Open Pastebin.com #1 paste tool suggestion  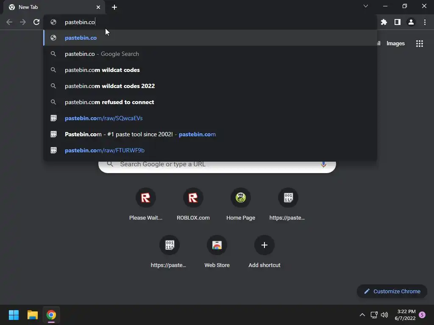(x=210, y=134)
